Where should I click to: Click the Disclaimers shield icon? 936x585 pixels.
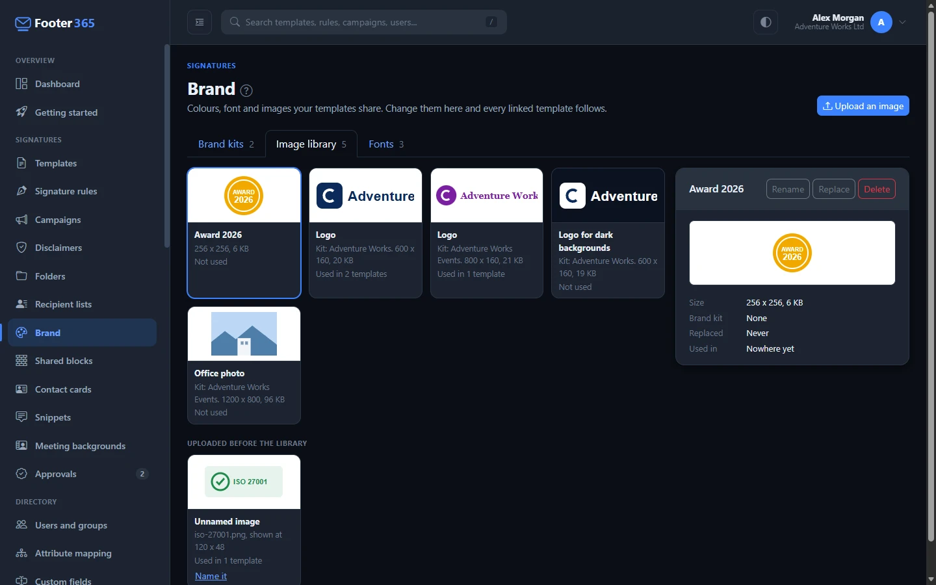pos(21,248)
